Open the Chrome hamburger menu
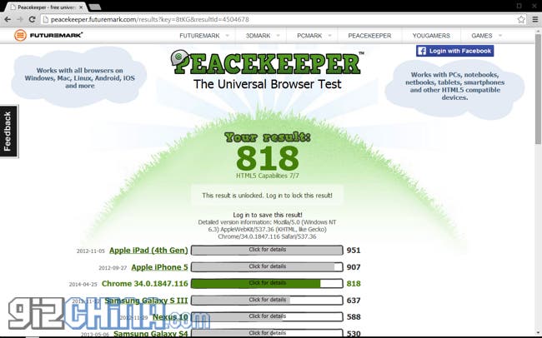Viewport: 542px width, 338px height. [x=534, y=19]
